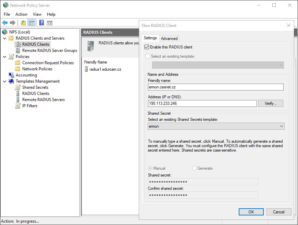
Task: Open the existing template dropdown
Action: coord(218,65)
